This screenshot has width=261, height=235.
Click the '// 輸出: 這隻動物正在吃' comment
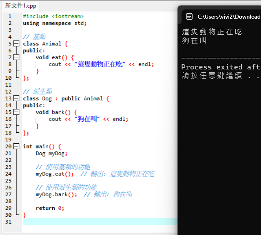pos(118,174)
